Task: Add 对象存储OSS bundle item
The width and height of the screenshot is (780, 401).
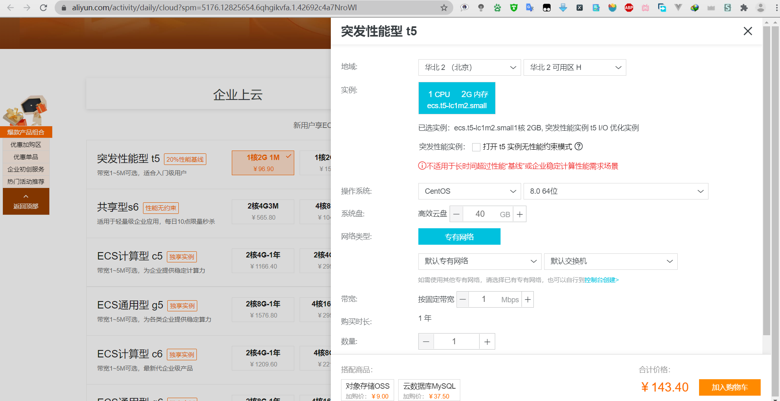Action: (x=367, y=390)
